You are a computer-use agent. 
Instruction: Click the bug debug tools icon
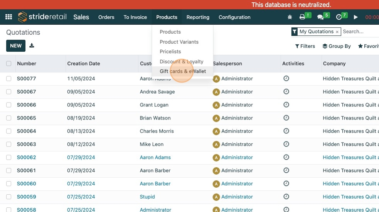290,17
